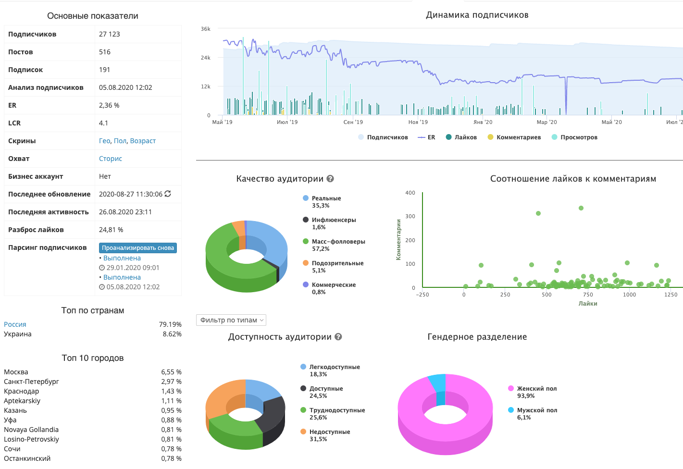Open the Фильтр по типам dropdown
Screen dimensions: 683x469
[231, 320]
